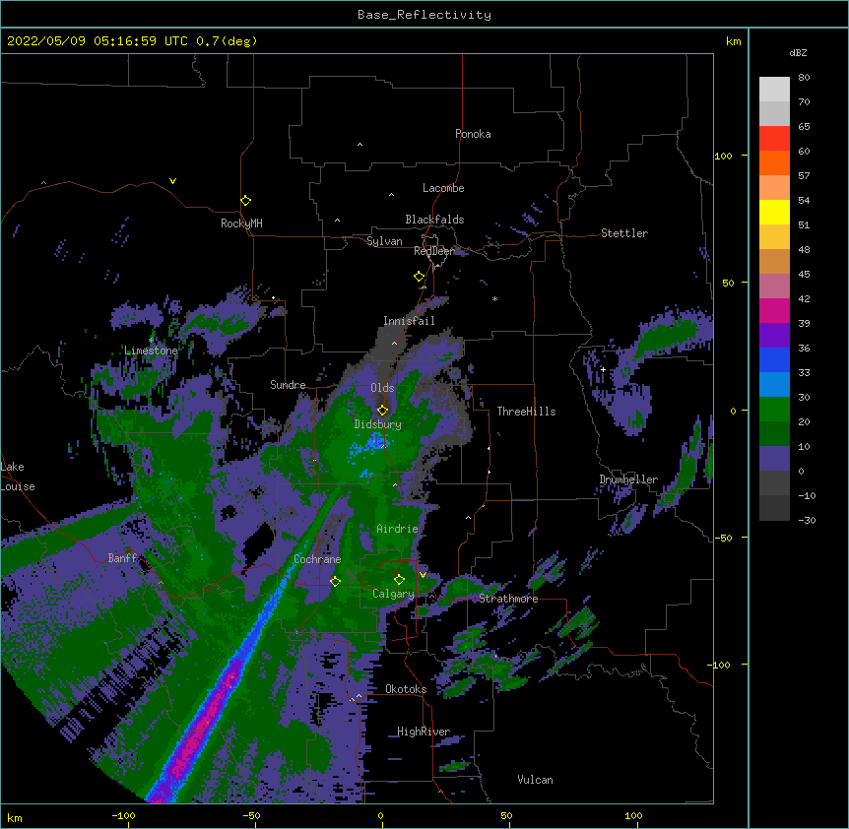
Task: Click the -100 tick on the horizontal axis
Action: (123, 815)
